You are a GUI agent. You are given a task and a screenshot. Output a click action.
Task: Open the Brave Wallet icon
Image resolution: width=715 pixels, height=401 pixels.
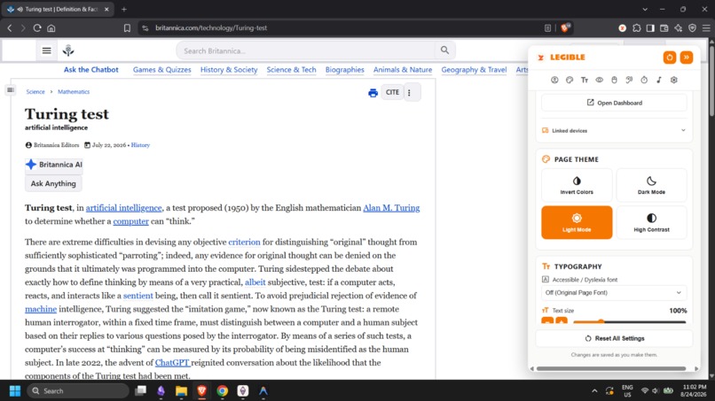(x=664, y=27)
